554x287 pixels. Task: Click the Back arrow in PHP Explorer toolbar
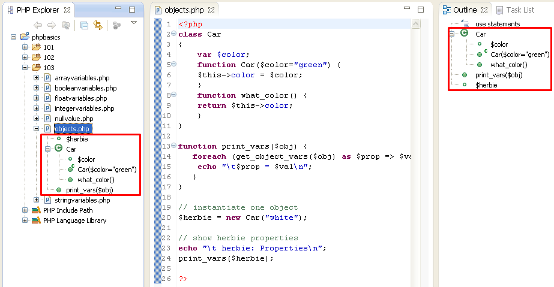pyautogui.click(x=37, y=25)
